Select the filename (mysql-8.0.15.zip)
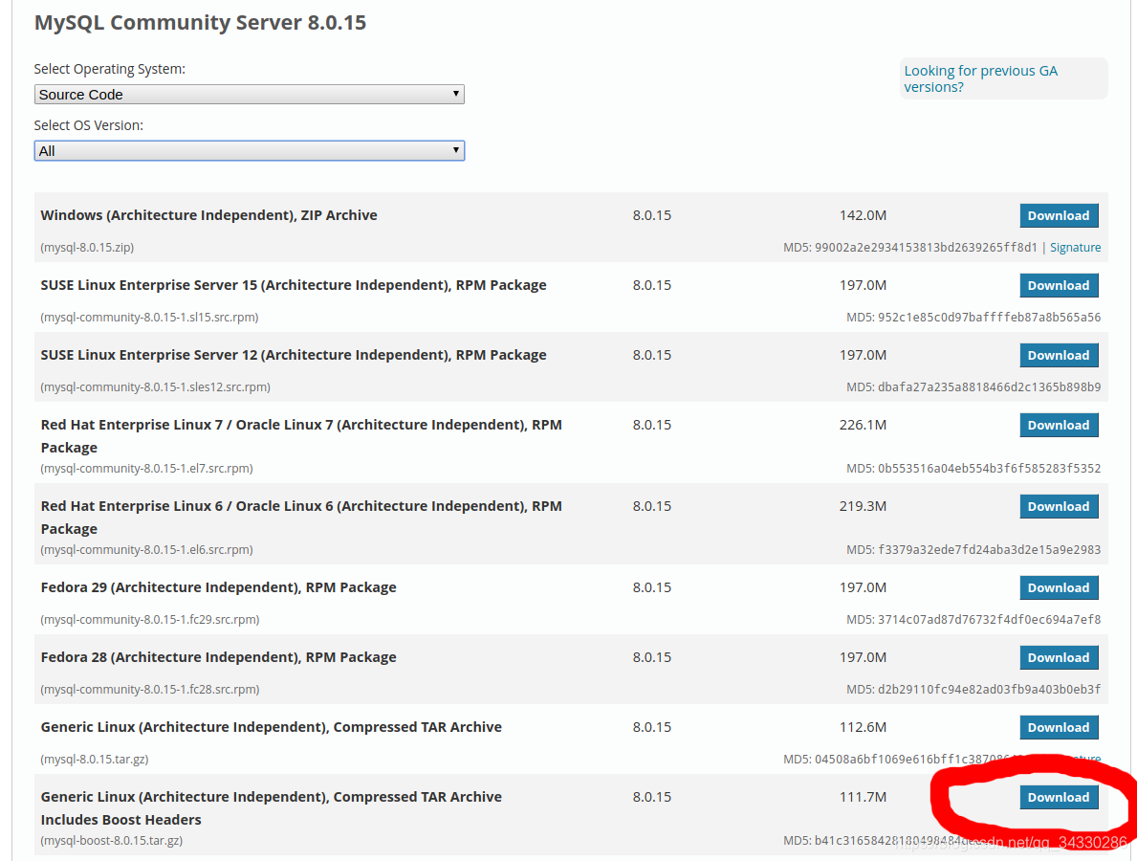 coord(87,248)
